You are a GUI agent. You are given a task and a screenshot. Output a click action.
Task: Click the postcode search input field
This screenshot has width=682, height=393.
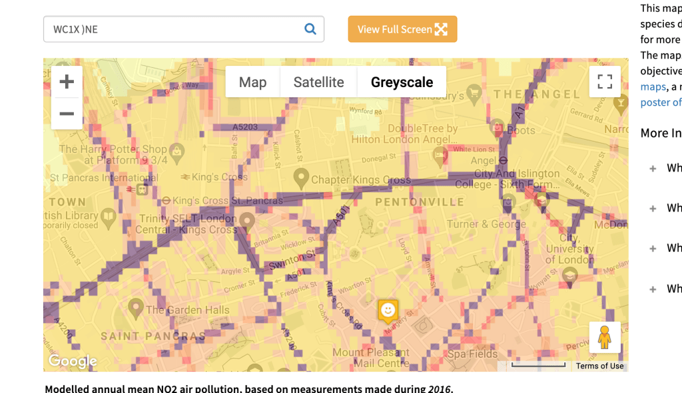(173, 29)
